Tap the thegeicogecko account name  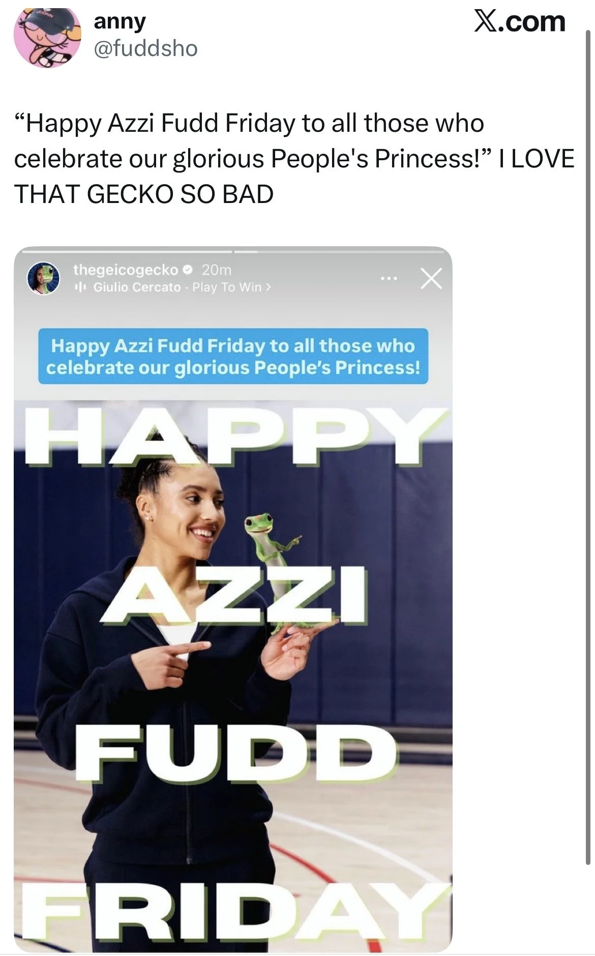click(x=126, y=269)
